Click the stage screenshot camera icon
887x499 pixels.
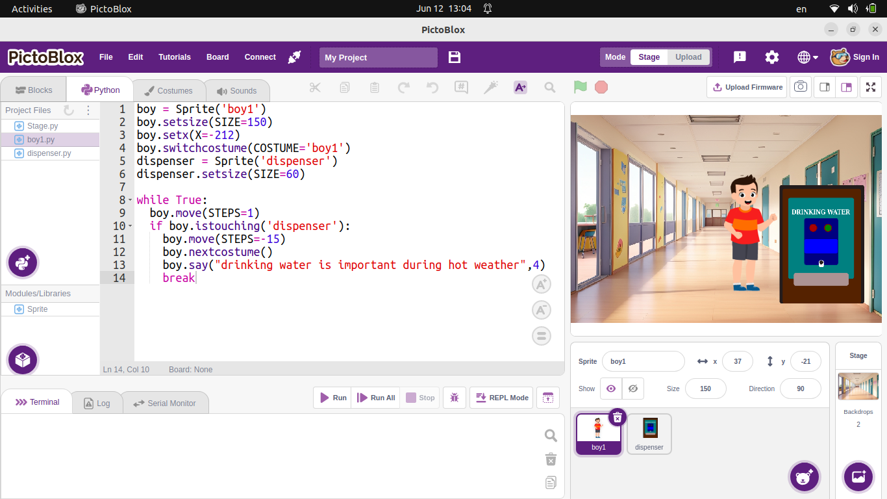[x=801, y=87]
